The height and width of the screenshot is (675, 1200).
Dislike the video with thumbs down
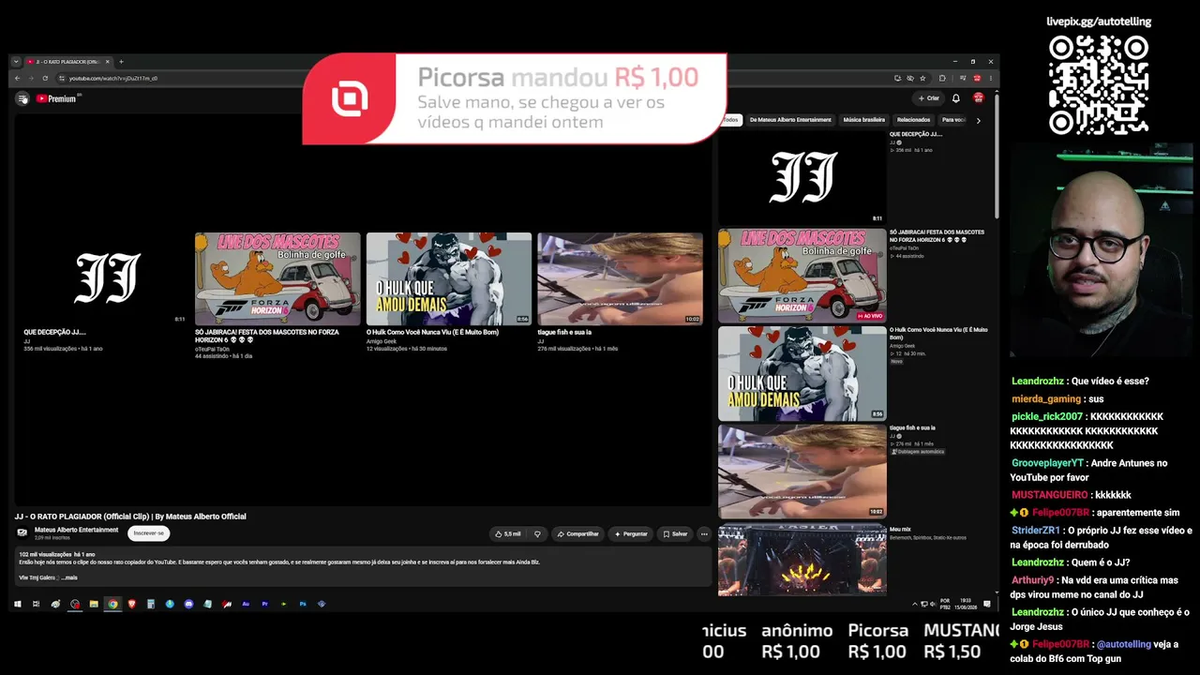[x=537, y=533]
